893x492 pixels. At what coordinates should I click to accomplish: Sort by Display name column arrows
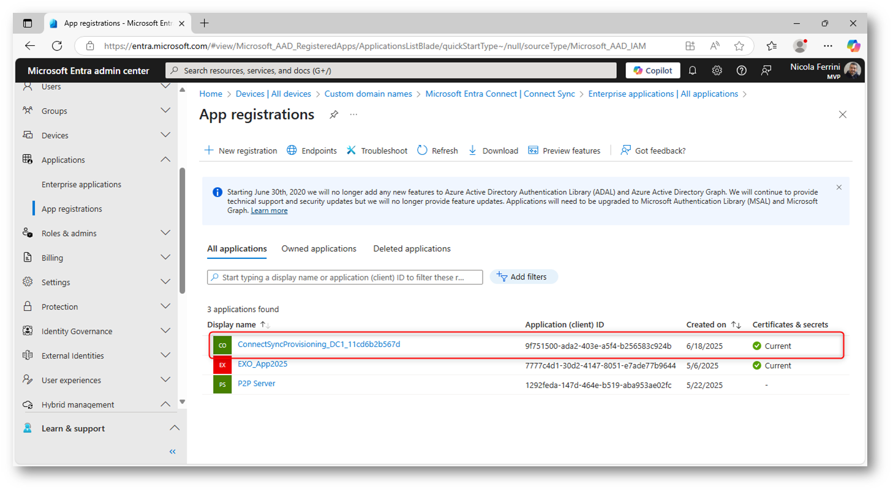click(x=265, y=325)
